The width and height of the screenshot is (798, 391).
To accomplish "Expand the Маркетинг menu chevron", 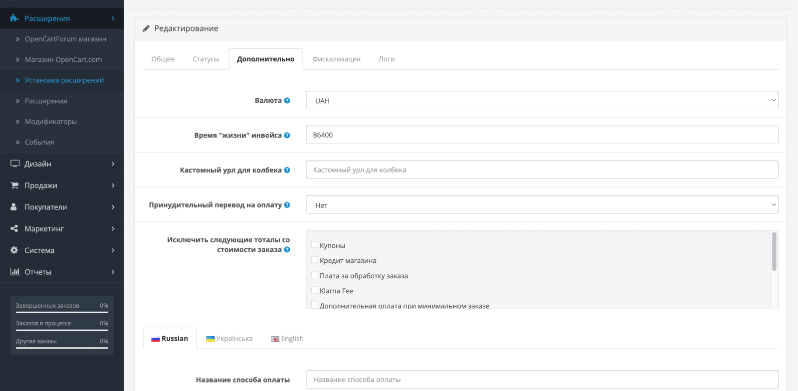I will pyautogui.click(x=113, y=228).
